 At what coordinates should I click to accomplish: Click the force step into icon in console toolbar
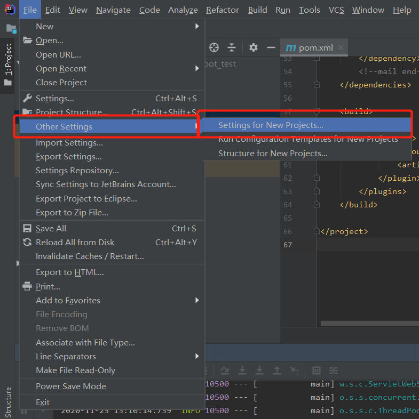[259, 370]
